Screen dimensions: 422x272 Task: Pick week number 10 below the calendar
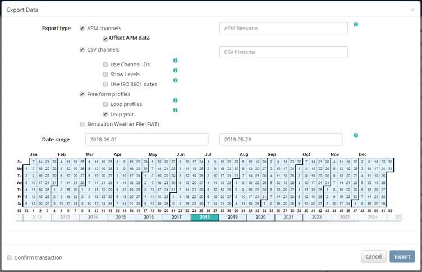click(97, 211)
